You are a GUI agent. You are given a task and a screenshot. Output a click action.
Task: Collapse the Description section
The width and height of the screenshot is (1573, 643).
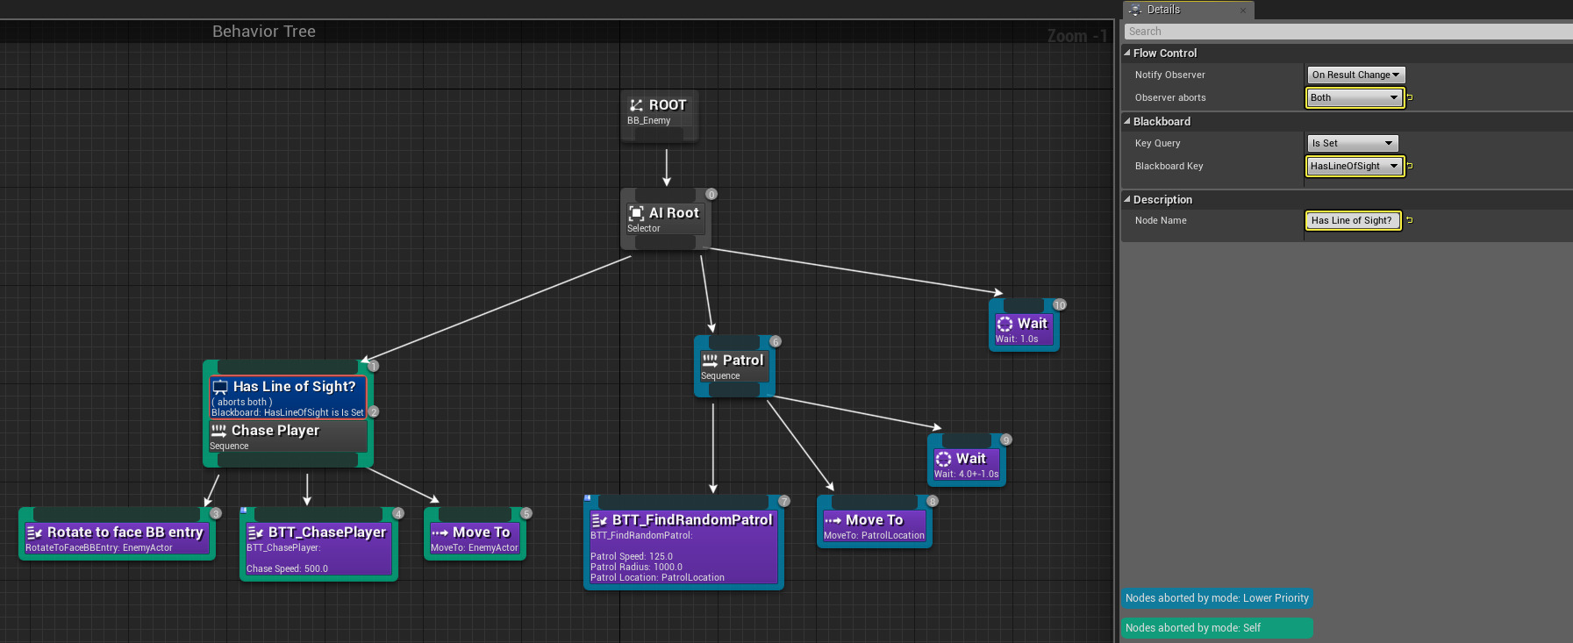point(1127,200)
